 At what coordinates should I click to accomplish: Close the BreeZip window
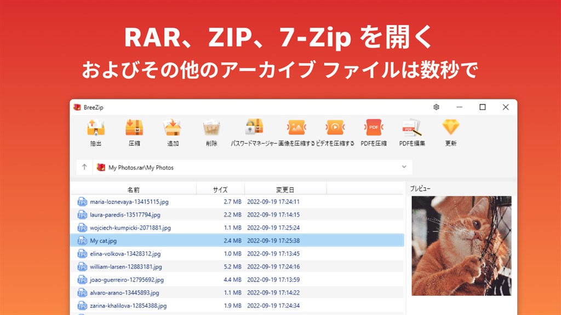point(506,107)
